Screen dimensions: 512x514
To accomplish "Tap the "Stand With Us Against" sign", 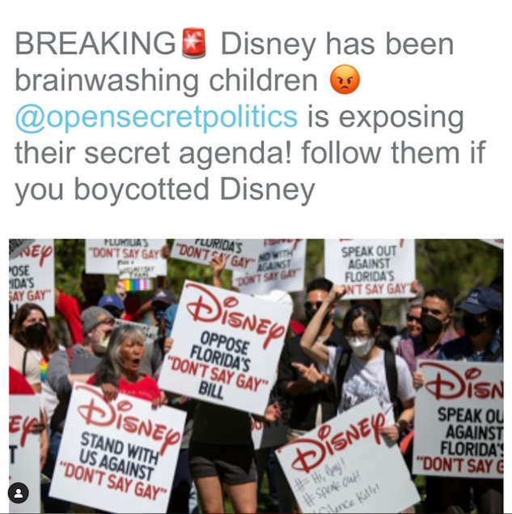I will (118, 449).
